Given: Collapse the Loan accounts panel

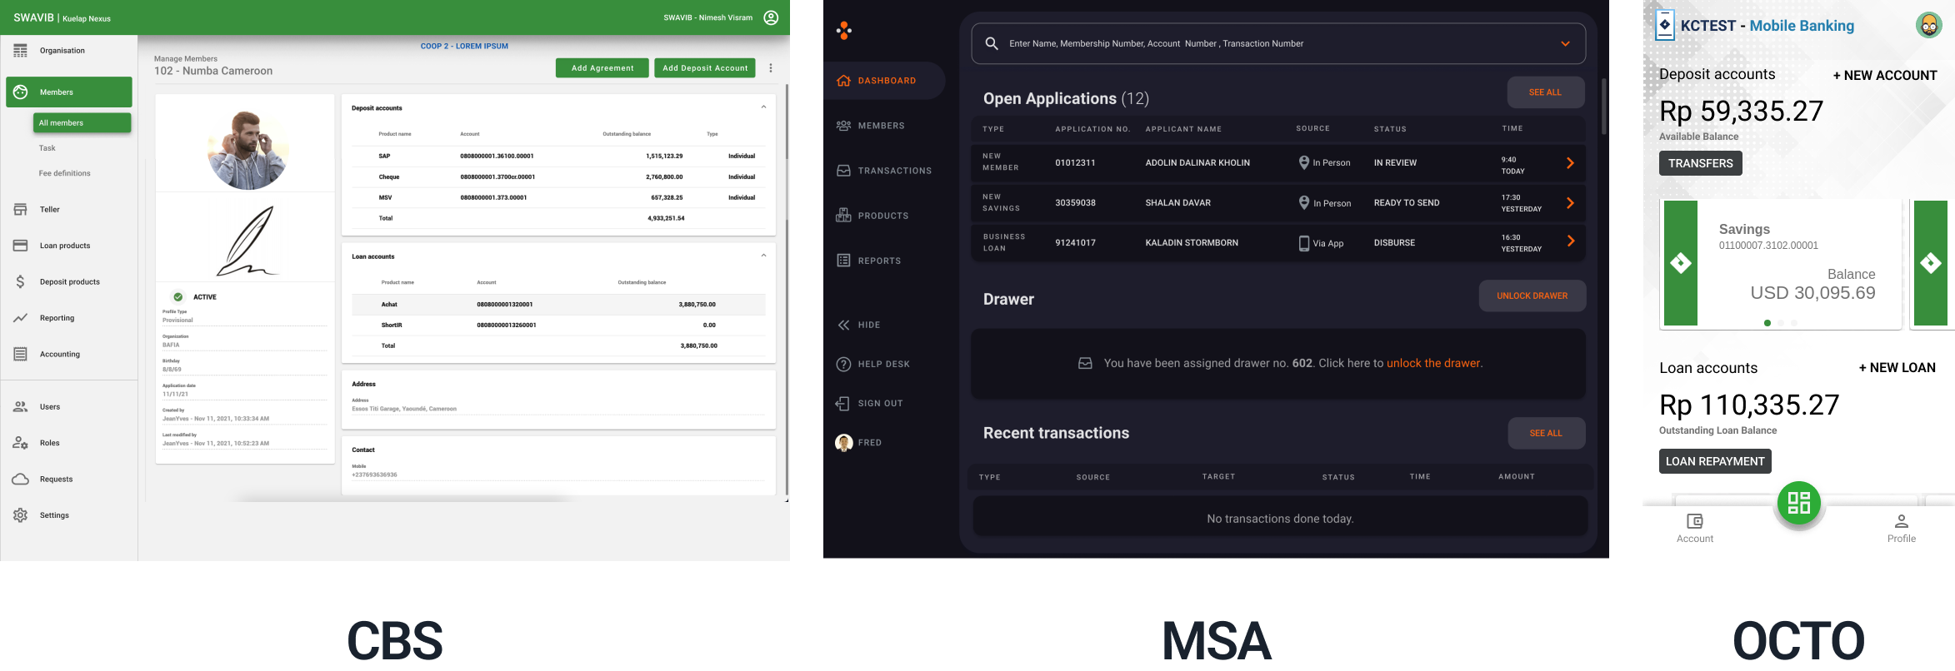Looking at the screenshot, I should pyautogui.click(x=763, y=256).
